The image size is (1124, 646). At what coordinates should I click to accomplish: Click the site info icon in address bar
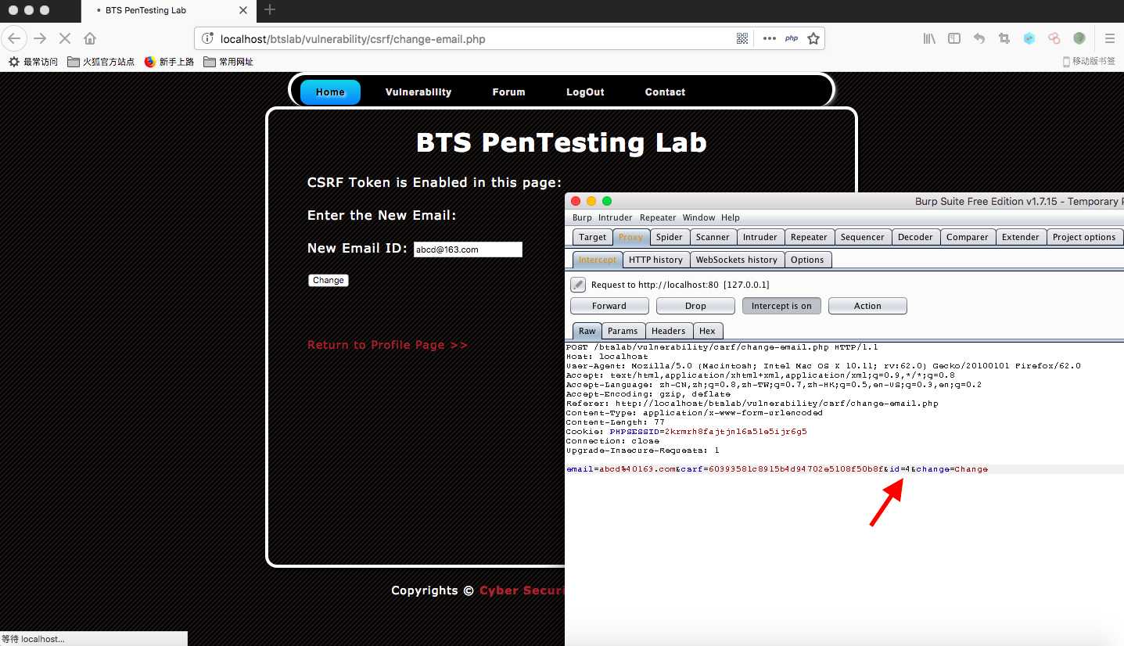(207, 38)
